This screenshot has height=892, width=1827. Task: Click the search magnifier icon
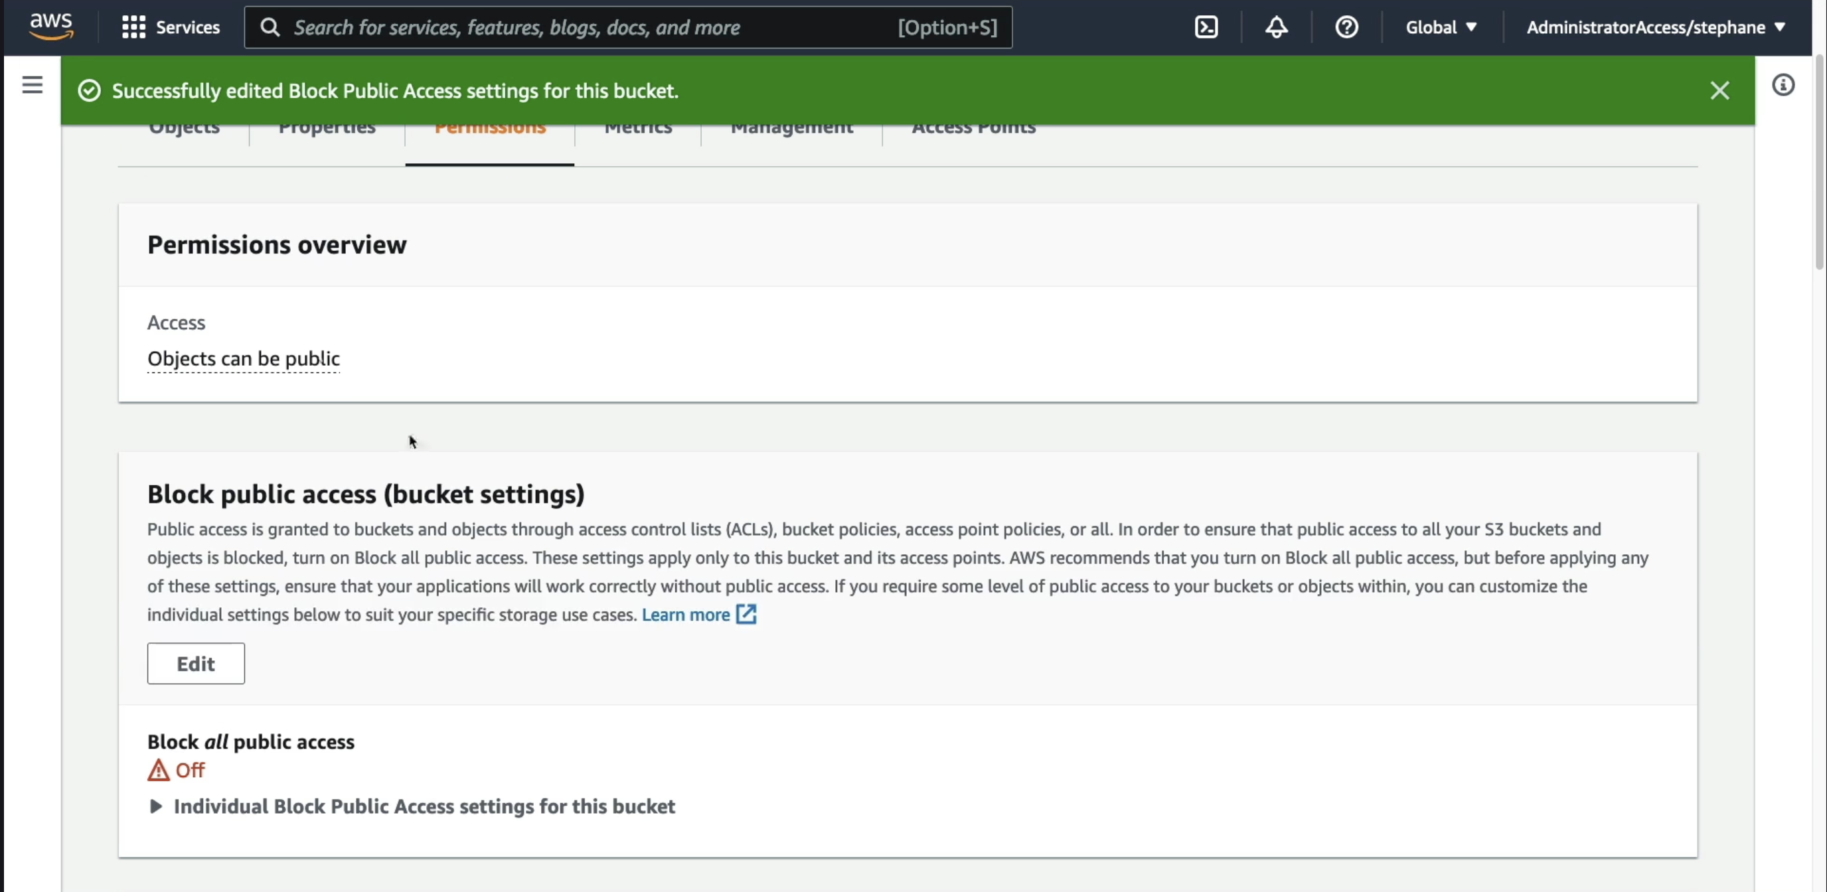point(270,27)
